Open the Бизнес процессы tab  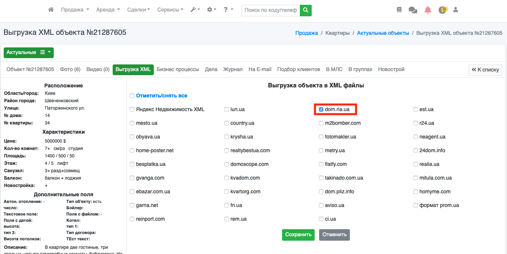(178, 69)
